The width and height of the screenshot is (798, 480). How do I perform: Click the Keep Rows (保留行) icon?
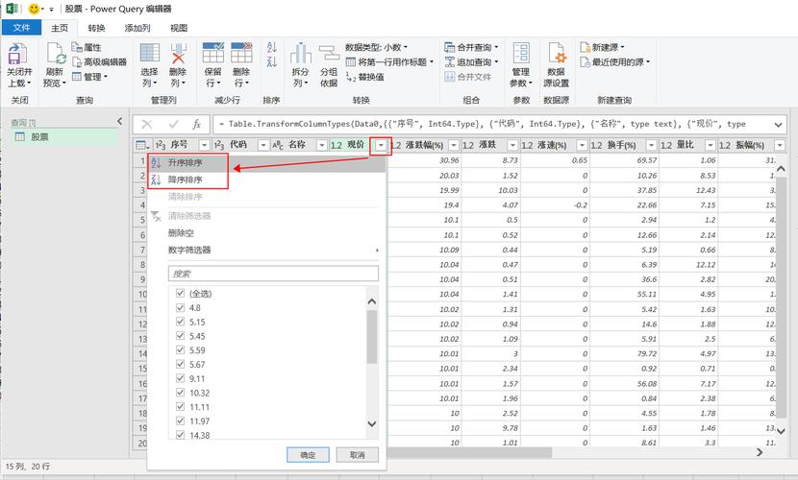(212, 53)
